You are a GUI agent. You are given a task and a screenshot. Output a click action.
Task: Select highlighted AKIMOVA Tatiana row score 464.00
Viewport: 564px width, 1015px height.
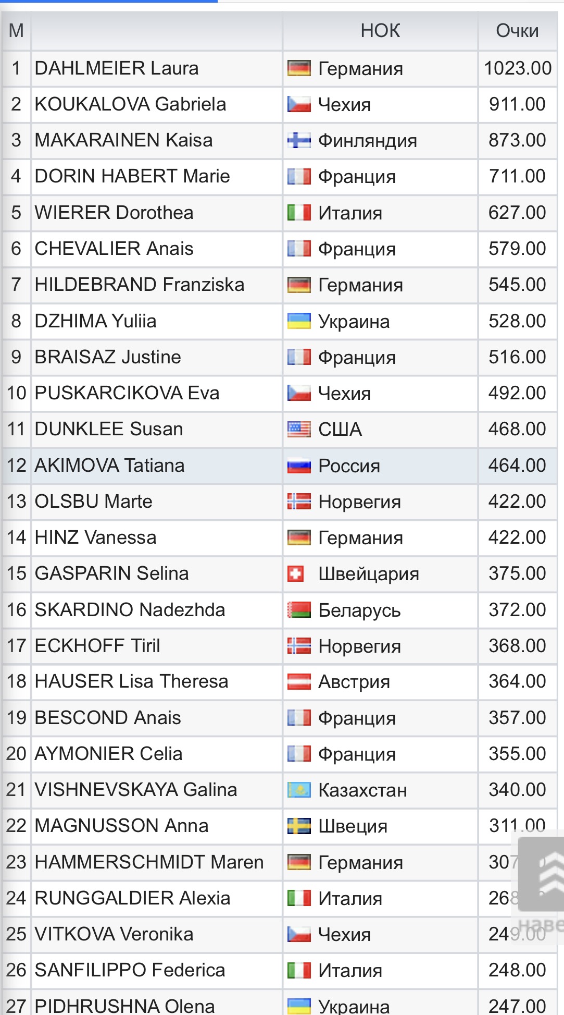click(517, 466)
